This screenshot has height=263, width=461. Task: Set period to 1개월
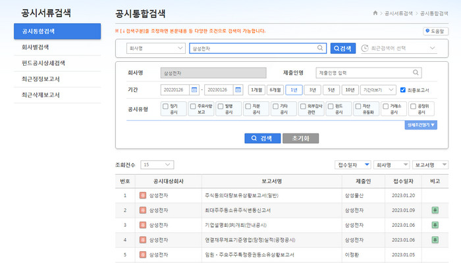coord(256,90)
